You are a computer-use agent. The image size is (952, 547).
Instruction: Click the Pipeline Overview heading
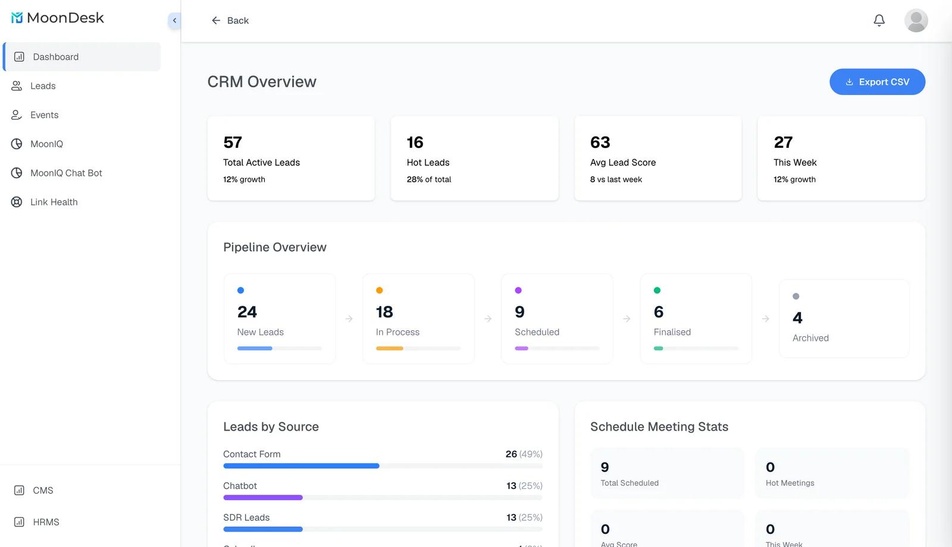[275, 248]
